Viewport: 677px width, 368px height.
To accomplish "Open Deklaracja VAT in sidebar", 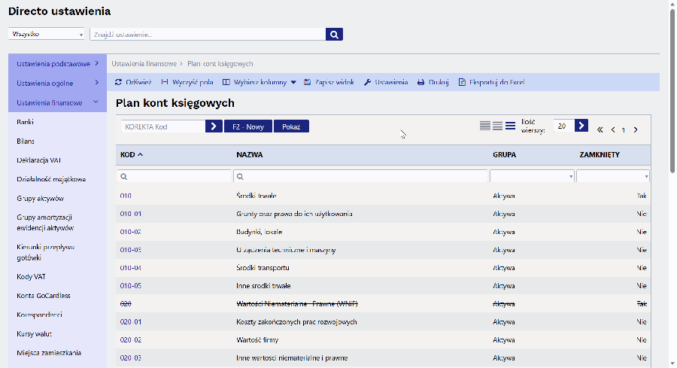I will point(39,160).
